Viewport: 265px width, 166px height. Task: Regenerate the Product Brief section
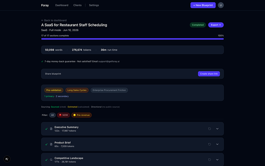click(210, 144)
